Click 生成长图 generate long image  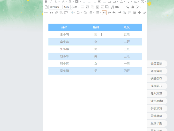[x=157, y=123]
